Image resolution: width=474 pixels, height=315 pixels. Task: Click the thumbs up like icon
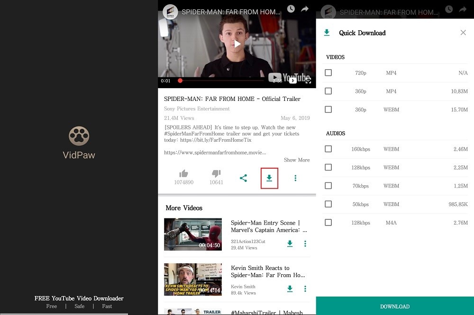tap(183, 173)
